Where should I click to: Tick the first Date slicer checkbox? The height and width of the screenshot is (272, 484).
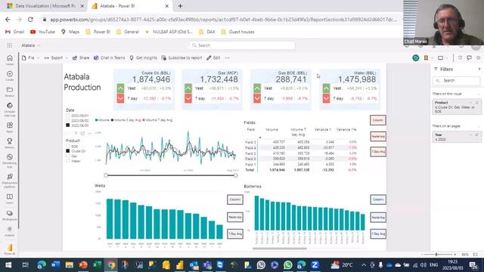[x=67, y=116]
